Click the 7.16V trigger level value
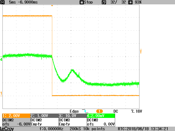The width and height of the screenshot is (175, 131). click(x=136, y=111)
